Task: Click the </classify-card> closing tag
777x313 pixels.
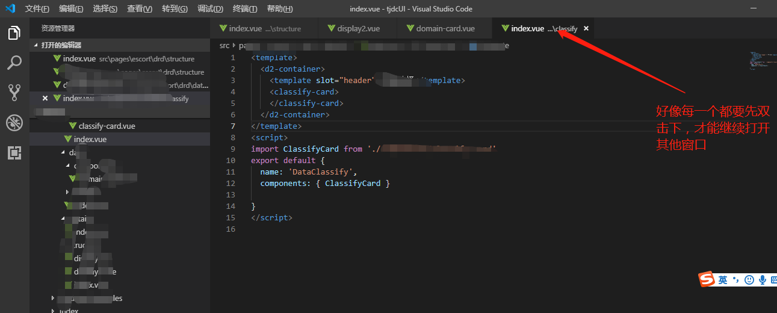Action: tap(306, 104)
